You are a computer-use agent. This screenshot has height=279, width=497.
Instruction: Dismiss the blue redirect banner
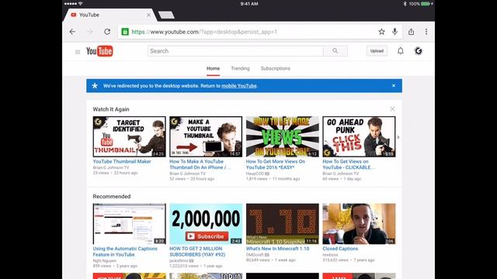(x=394, y=86)
